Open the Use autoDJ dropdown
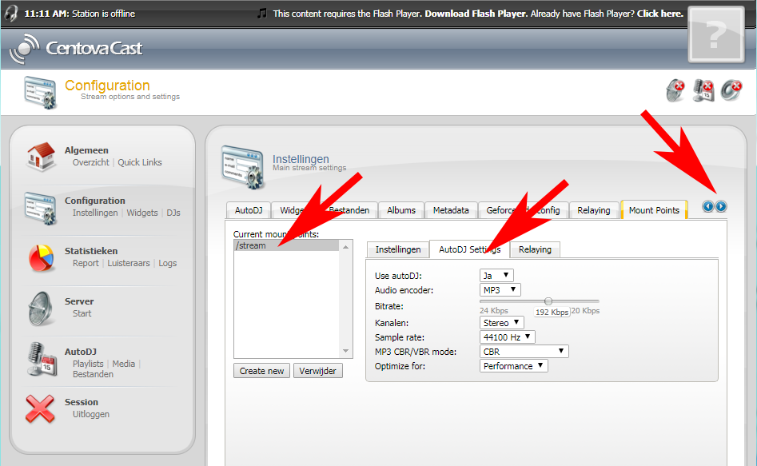This screenshot has width=757, height=466. coord(496,275)
